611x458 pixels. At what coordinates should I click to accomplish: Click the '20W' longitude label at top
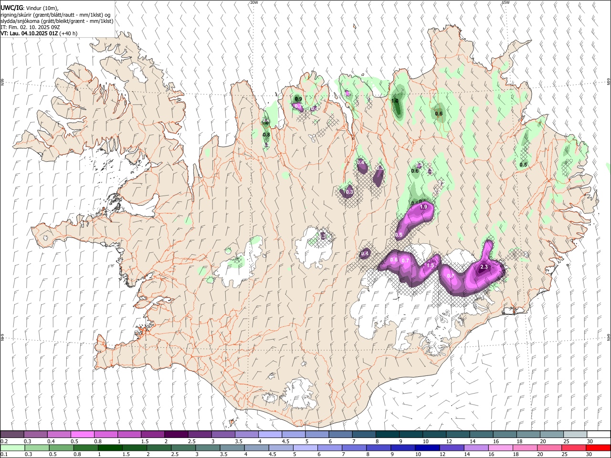click(254, 2)
